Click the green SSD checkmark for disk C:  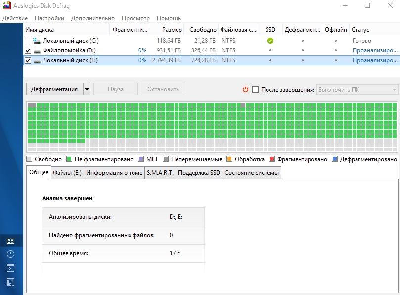pyautogui.click(x=270, y=41)
